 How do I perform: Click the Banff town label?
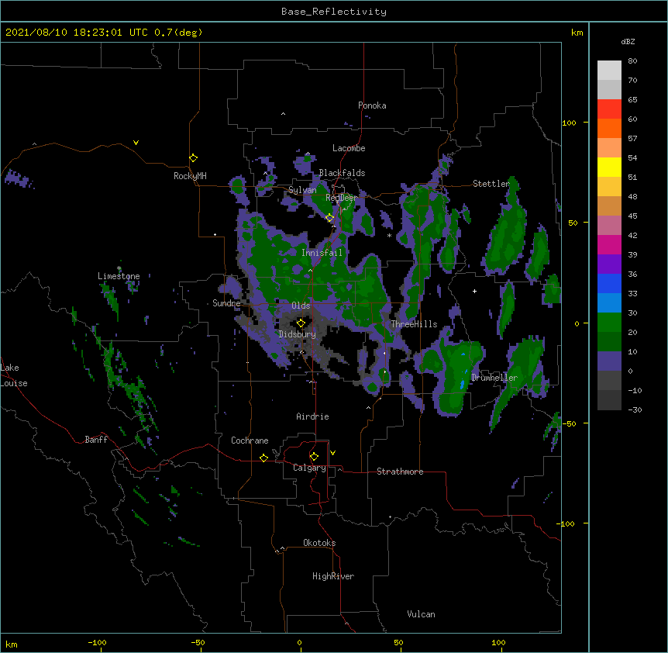pos(96,440)
